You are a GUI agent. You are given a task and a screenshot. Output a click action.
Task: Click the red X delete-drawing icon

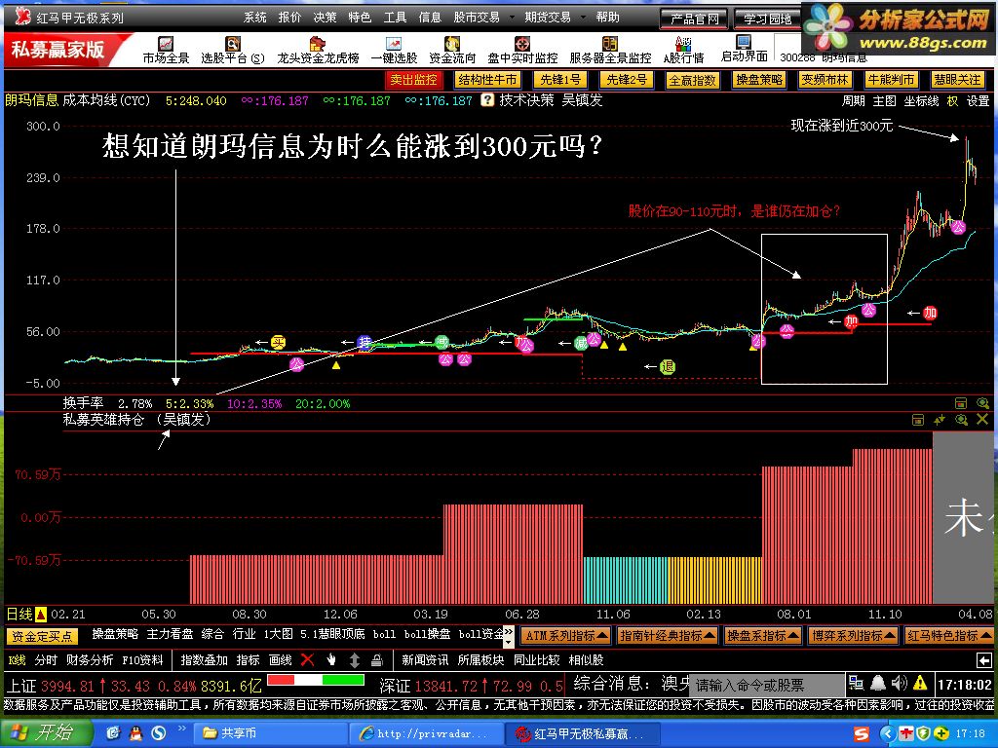[307, 659]
